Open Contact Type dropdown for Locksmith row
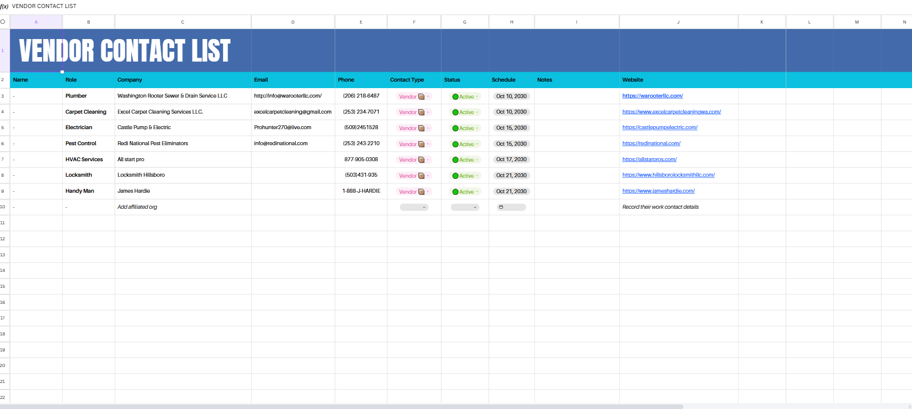The image size is (912, 409). [x=414, y=176]
